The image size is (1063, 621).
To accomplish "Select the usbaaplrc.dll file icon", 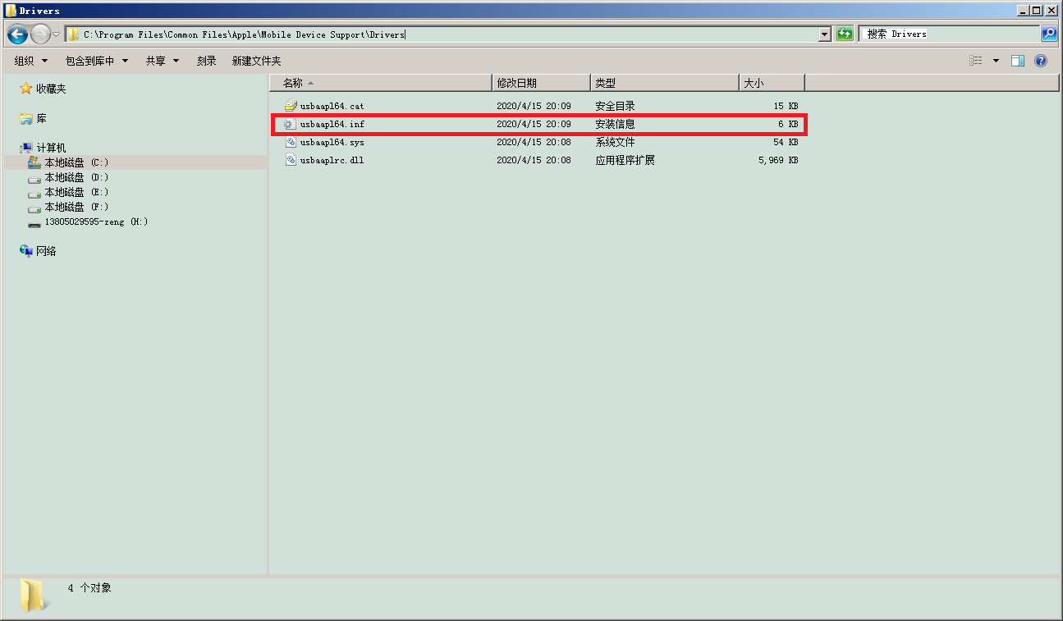I will (290, 160).
